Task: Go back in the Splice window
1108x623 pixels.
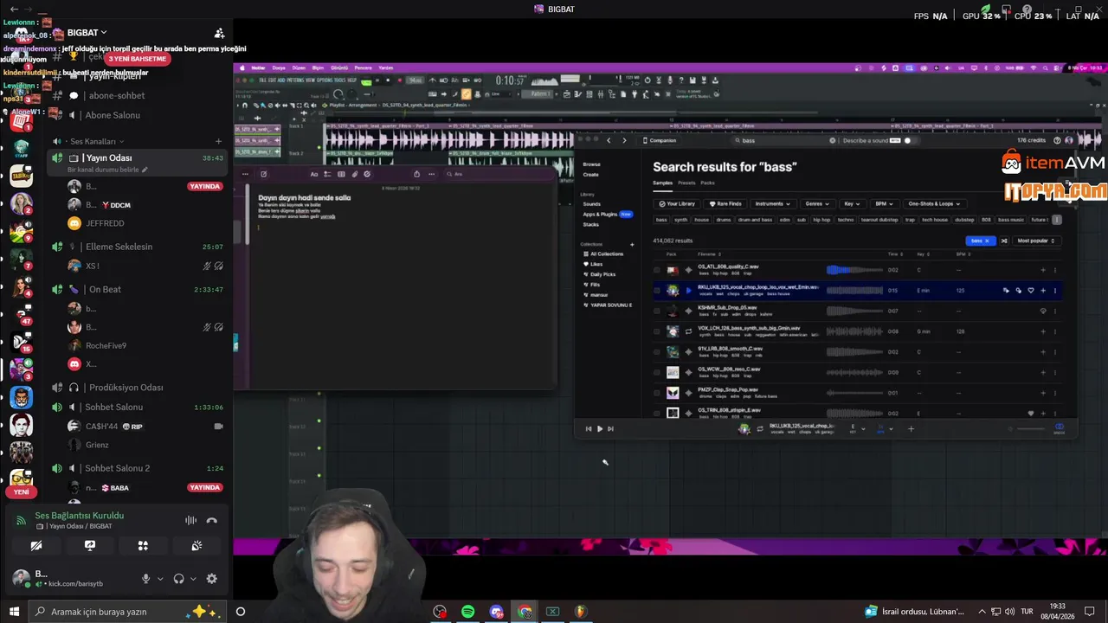Action: pos(609,140)
